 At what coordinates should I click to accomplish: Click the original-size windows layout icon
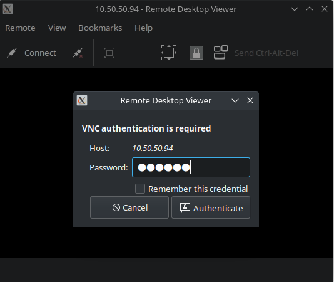tap(221, 52)
